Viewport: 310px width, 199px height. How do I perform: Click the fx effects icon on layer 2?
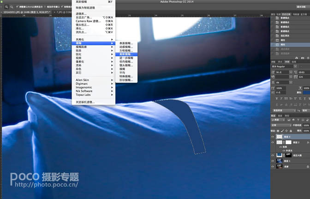click(308, 142)
